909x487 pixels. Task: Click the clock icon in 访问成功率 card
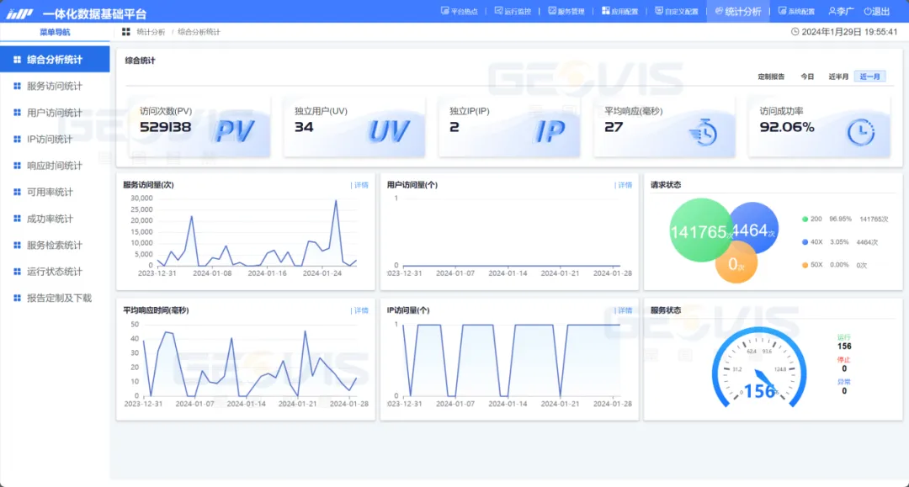click(860, 132)
